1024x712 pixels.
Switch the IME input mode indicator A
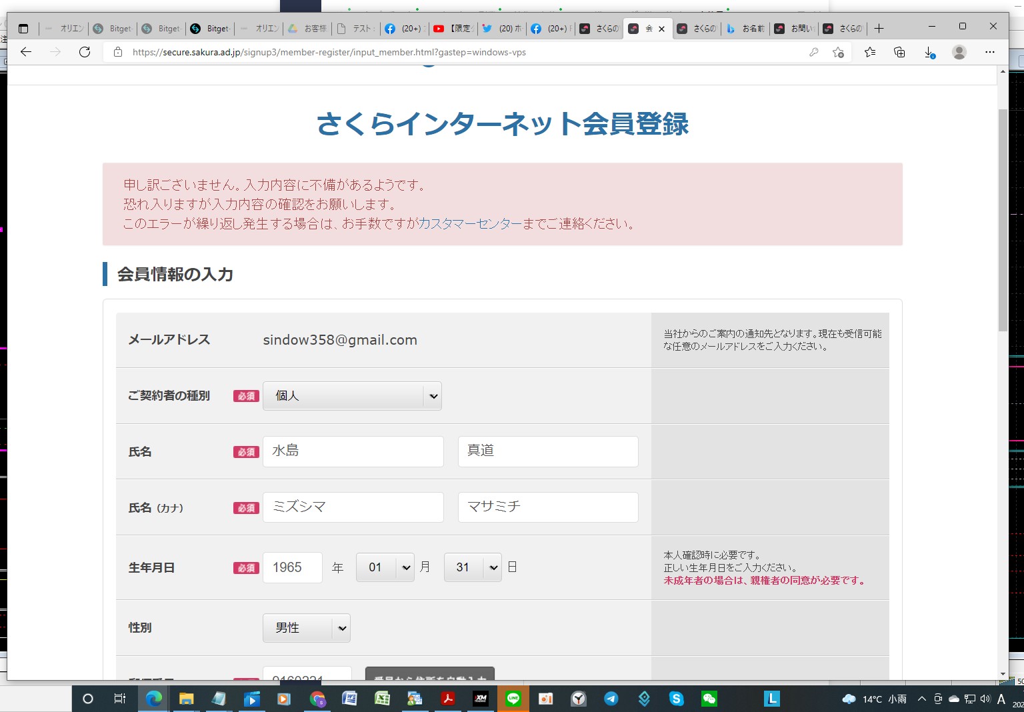[x=1001, y=699]
